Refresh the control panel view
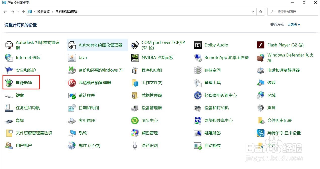Viewport: 320px width, 169px height. pyautogui.click(x=260, y=12)
